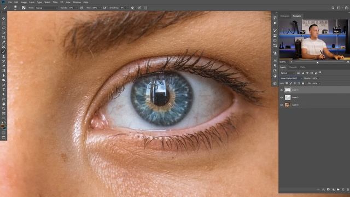Select the Gradient tool
The height and width of the screenshot is (197, 350).
[4, 71]
